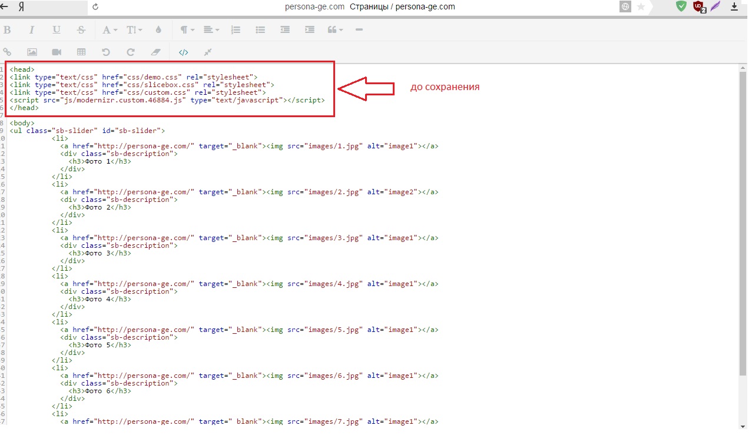Open the blockquote dropdown

point(336,30)
